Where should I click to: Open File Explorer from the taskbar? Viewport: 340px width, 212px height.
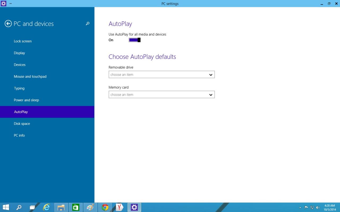[61, 207]
